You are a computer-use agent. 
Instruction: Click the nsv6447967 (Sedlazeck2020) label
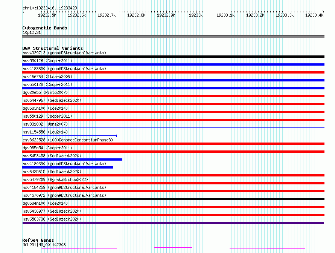pos(52,100)
